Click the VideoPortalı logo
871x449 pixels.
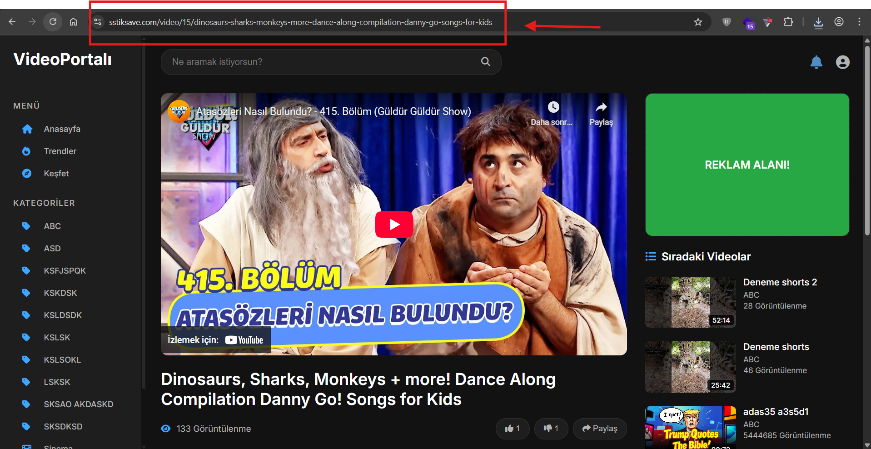(x=63, y=59)
